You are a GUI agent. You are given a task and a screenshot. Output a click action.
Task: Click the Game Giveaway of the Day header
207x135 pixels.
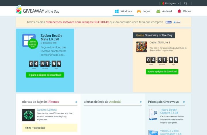[154, 35]
